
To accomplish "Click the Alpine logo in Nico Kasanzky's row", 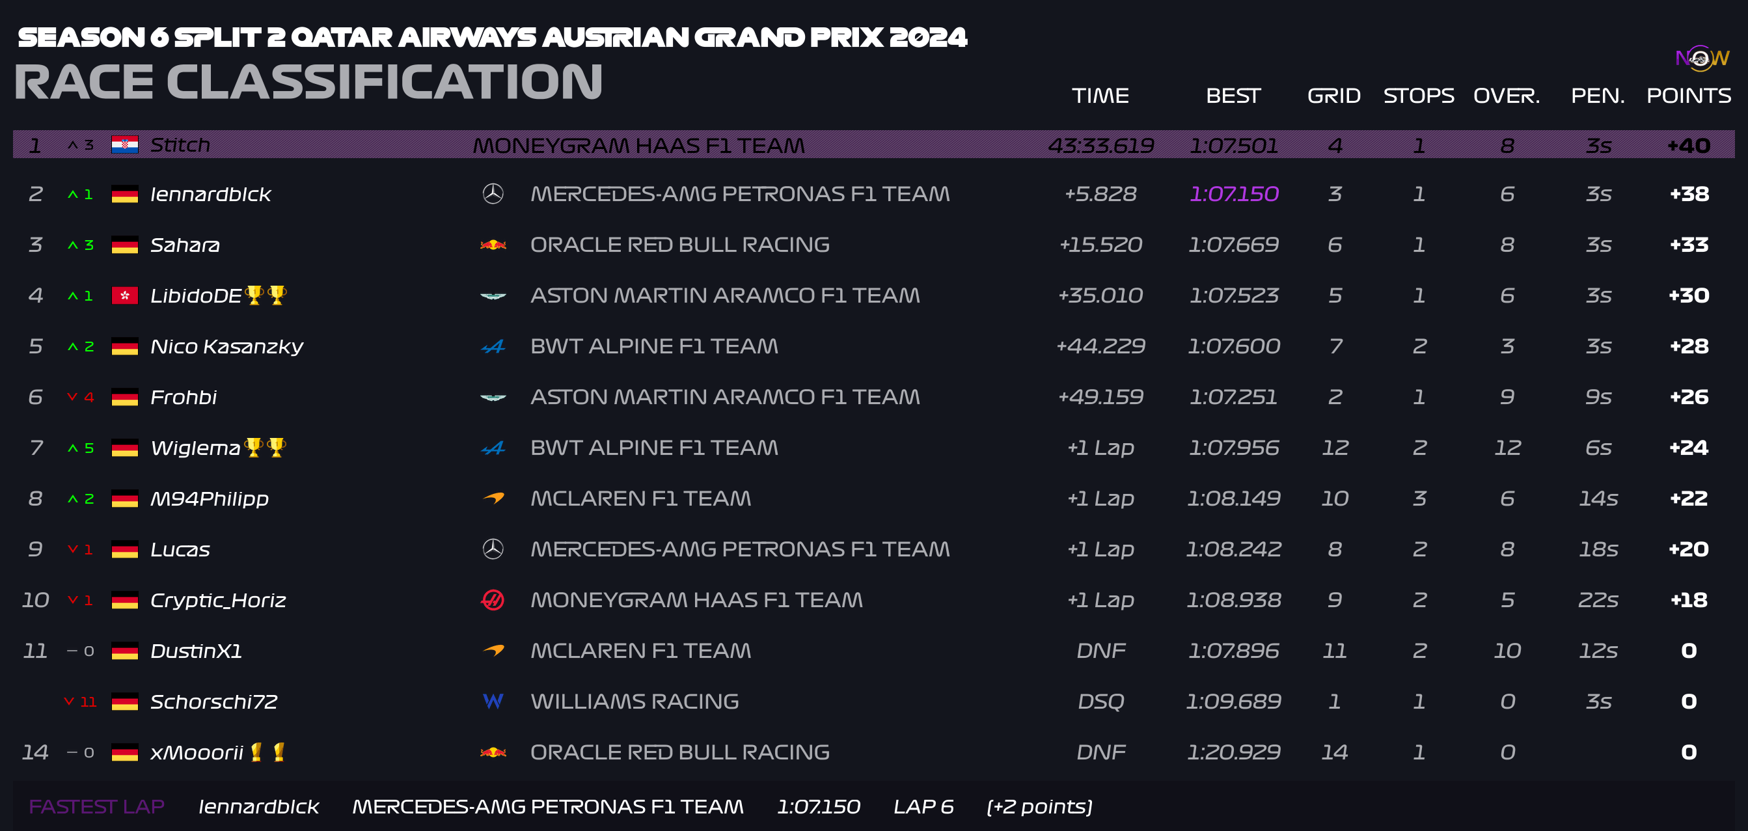I will click(493, 347).
